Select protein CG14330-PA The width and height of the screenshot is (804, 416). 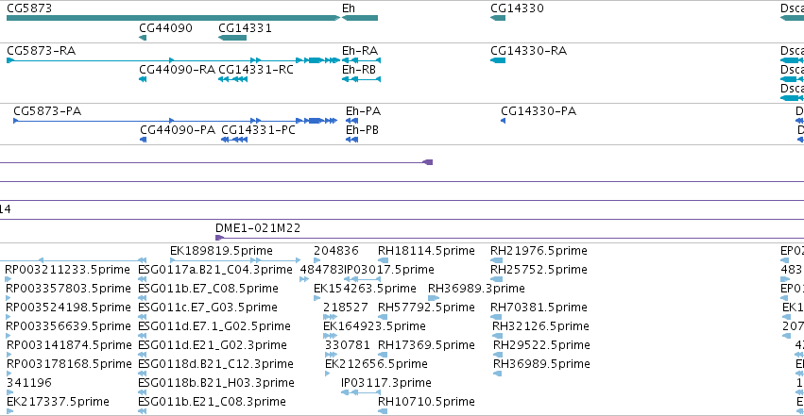[x=539, y=111]
